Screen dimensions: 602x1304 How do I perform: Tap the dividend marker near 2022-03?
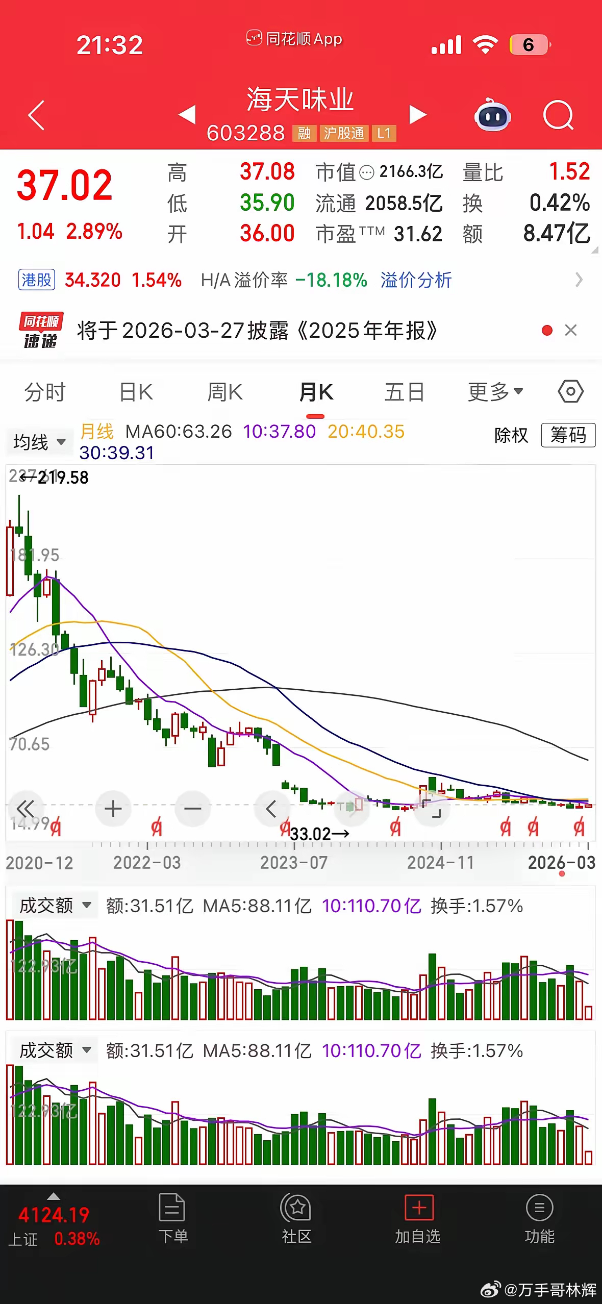(156, 828)
